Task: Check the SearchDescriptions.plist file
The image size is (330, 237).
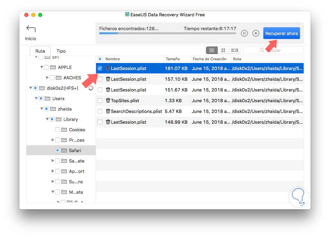Action: point(100,111)
